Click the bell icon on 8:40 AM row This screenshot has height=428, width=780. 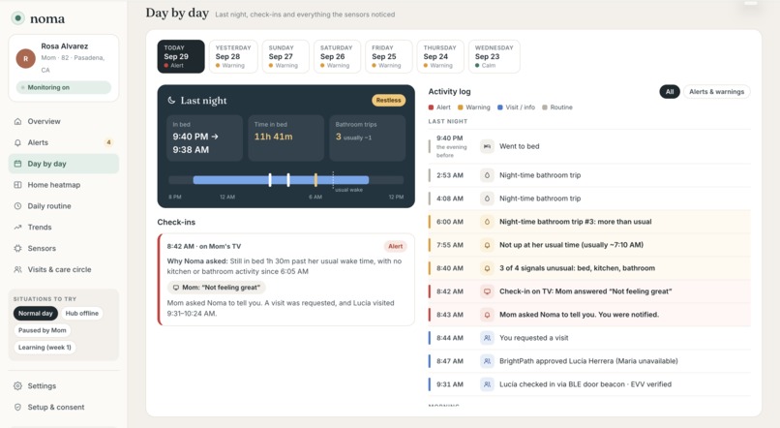[x=487, y=268]
